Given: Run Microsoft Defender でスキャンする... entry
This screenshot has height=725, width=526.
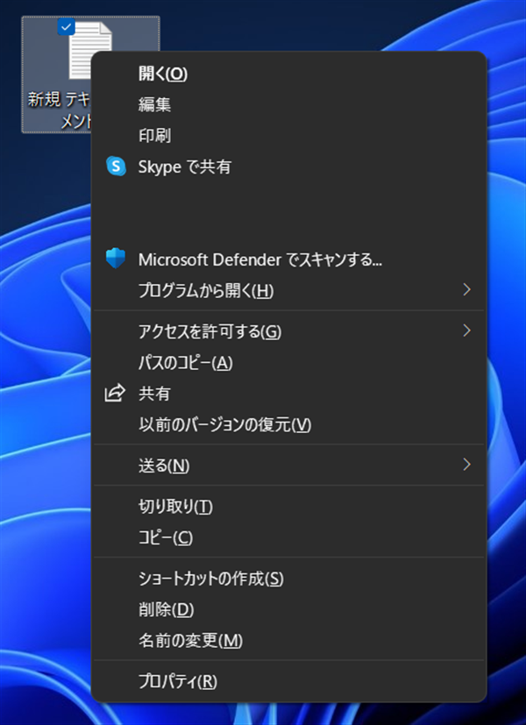Looking at the screenshot, I should pos(289,259).
